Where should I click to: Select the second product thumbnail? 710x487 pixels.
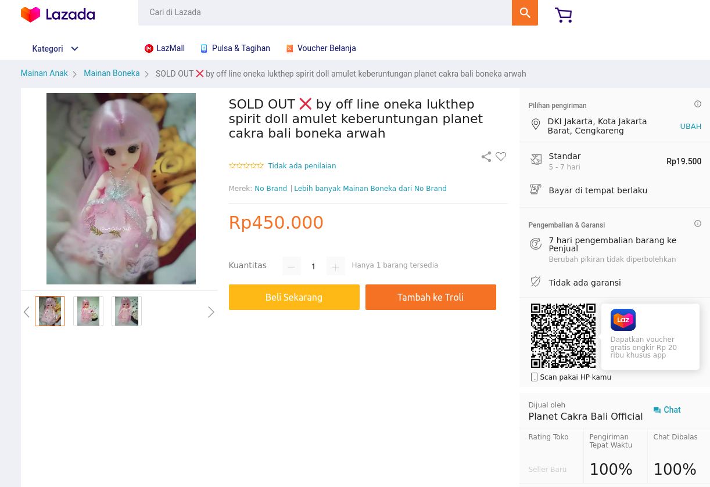(88, 311)
